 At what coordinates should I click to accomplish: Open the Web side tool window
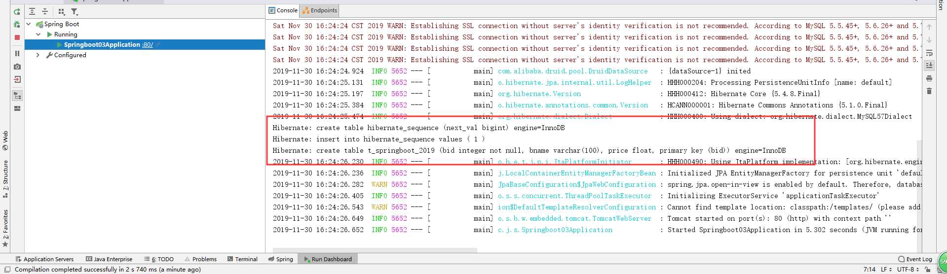click(5, 140)
